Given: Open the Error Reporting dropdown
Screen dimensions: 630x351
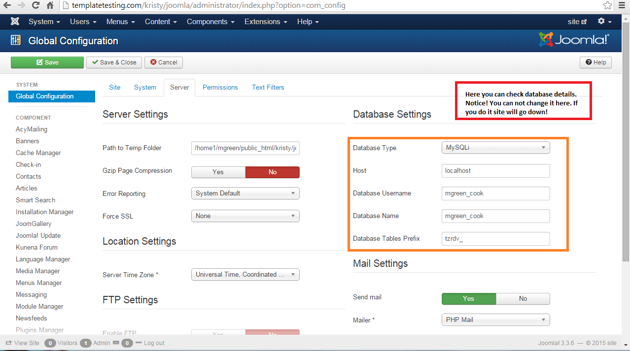Looking at the screenshot, I should pyautogui.click(x=245, y=193).
